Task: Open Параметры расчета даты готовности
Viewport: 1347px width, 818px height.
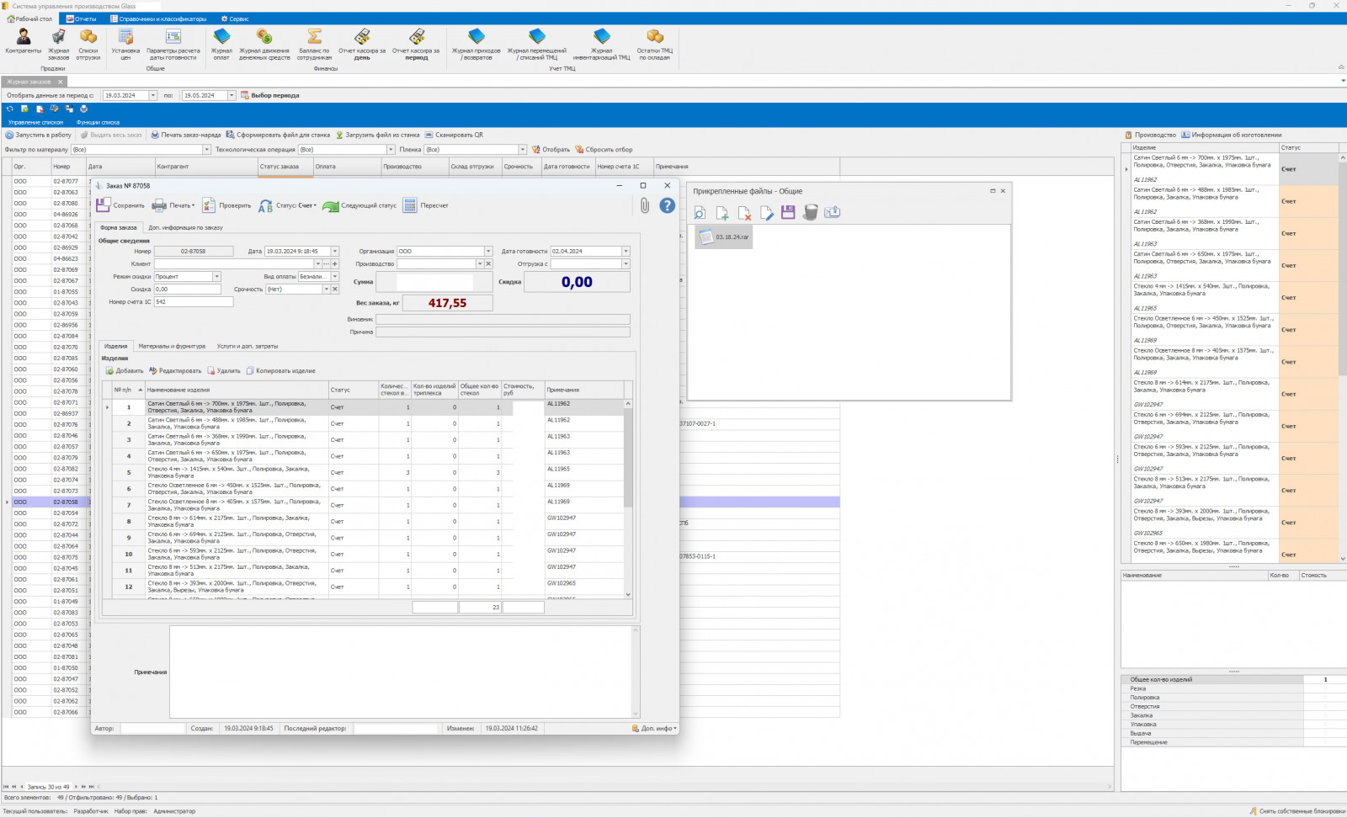Action: 173,44
